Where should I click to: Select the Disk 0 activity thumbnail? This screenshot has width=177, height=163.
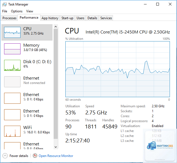click(x=12, y=65)
